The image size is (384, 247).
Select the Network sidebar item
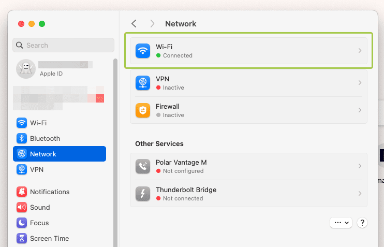click(60, 154)
